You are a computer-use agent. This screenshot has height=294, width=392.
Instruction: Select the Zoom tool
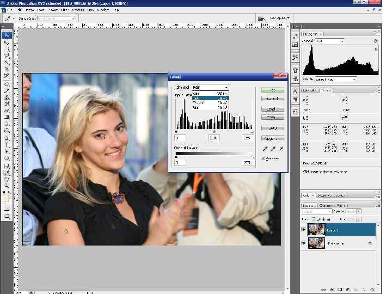tap(7, 186)
